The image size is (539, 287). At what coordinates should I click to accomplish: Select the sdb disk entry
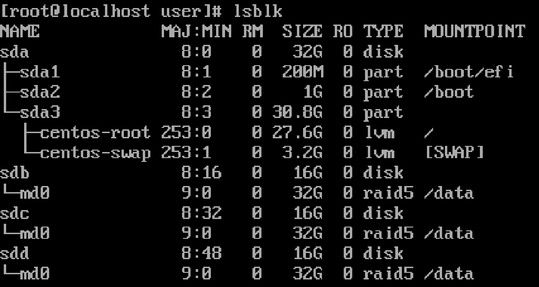click(x=15, y=173)
